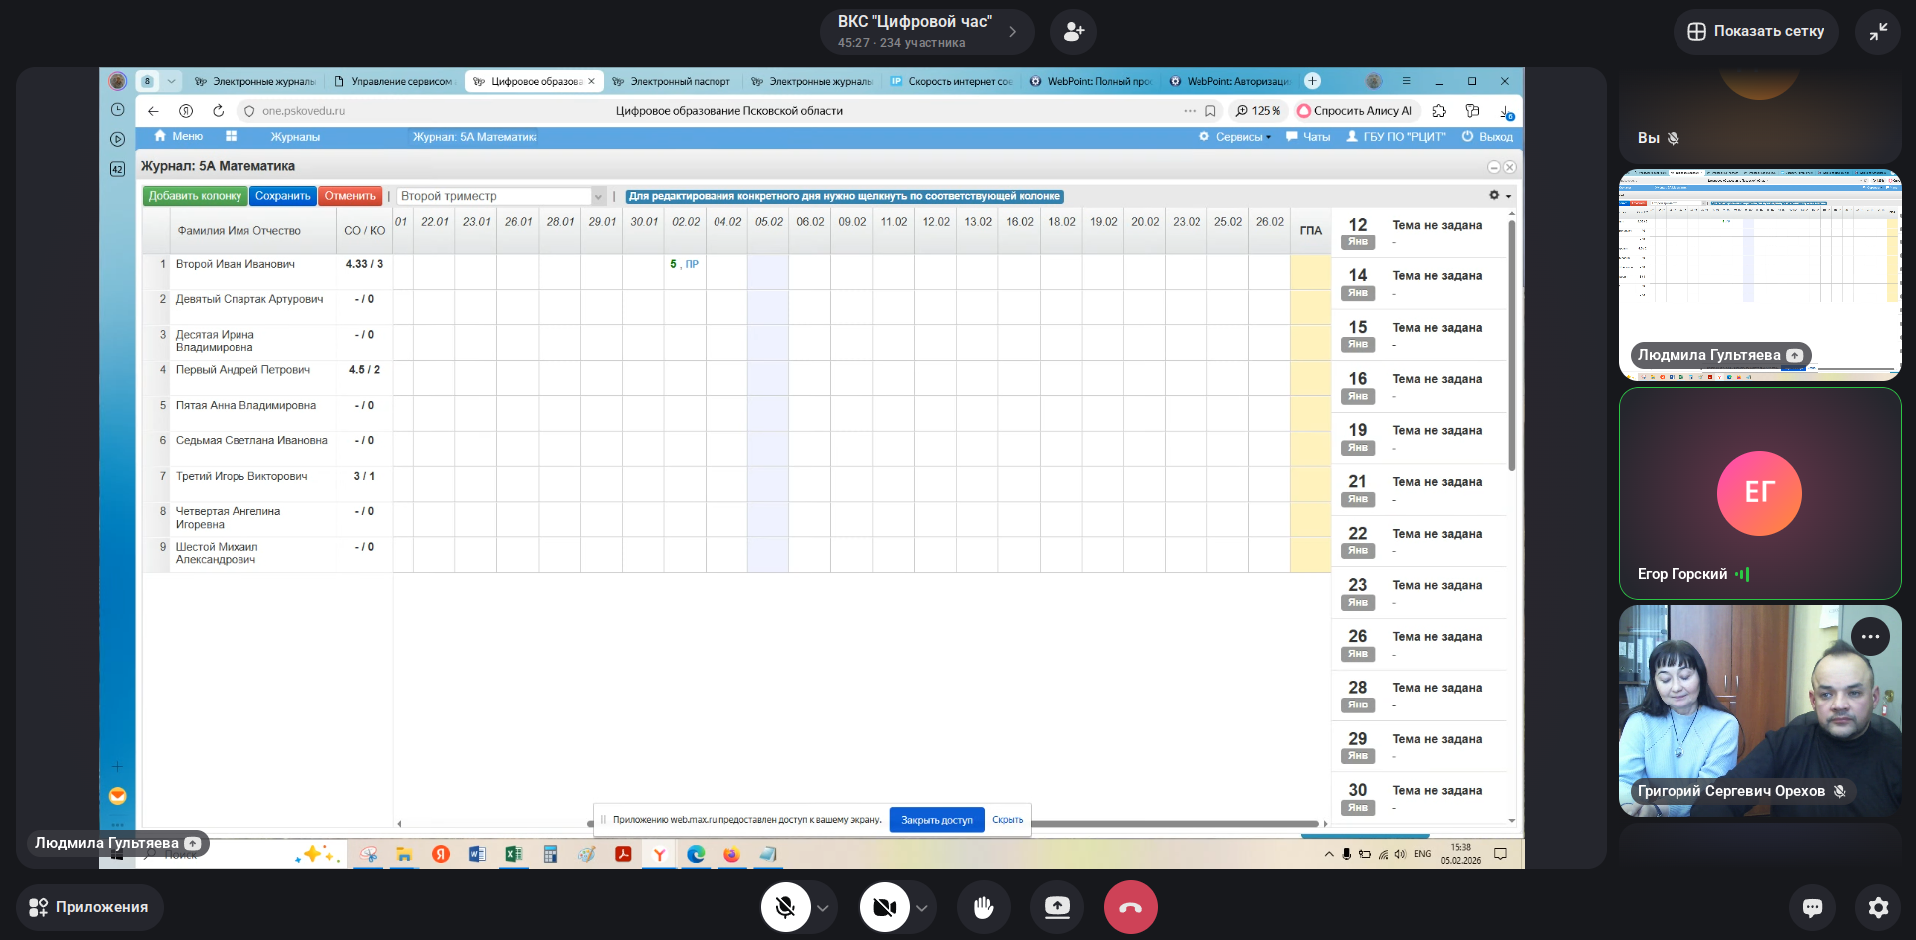Exit fullscreen view with collapse arrows icon

coord(1878,32)
